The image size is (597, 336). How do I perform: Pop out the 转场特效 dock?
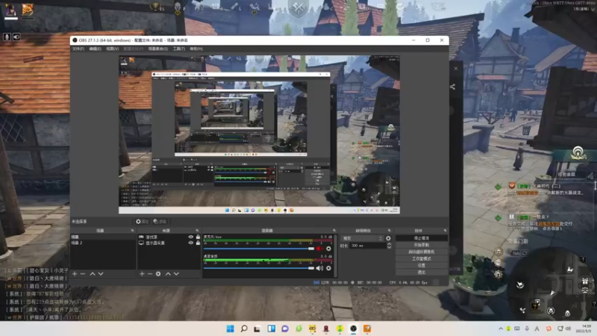(389, 231)
